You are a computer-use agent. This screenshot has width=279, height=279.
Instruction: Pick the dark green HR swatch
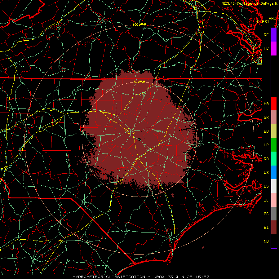pos(274,145)
